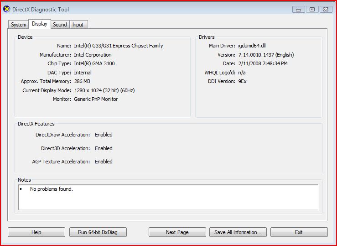The image size is (337, 246).
Task: Click the 'DirectDraw Acceleration:' label
Action: pyautogui.click(x=63, y=135)
